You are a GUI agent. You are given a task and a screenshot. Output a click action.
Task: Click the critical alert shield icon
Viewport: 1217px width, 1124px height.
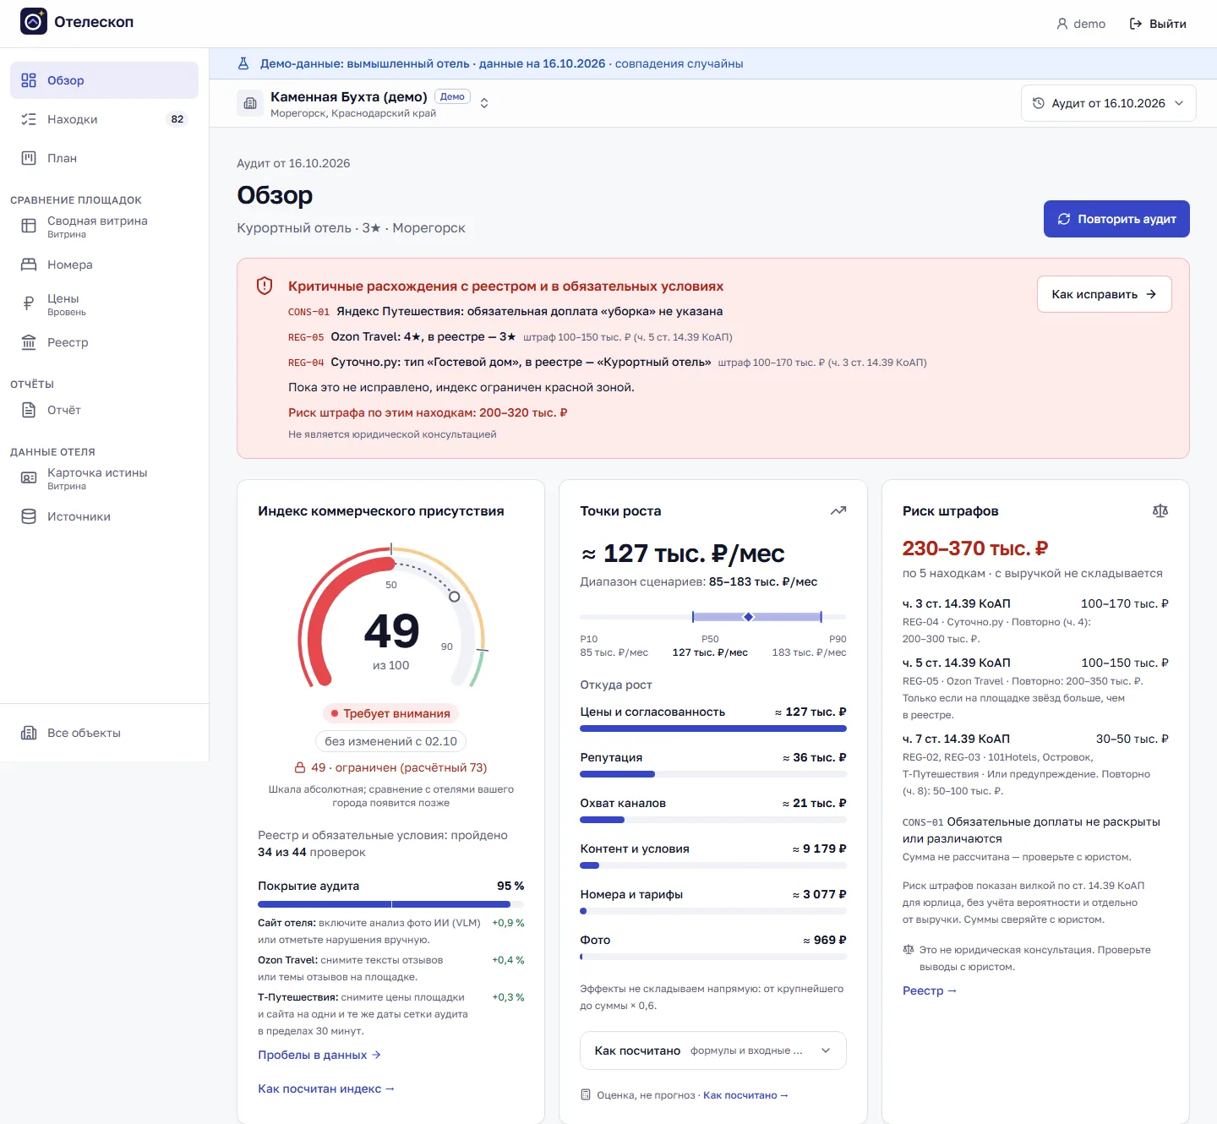(x=265, y=286)
